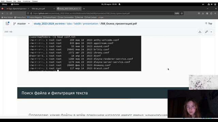
Task: Open the туис bookmark
Action: point(101,17)
